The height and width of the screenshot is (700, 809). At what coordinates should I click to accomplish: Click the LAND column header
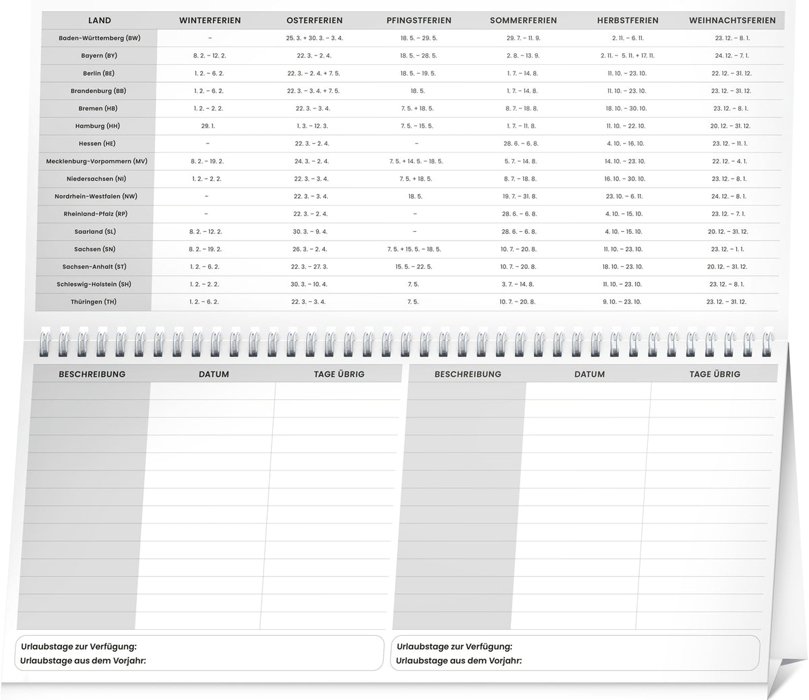tap(100, 21)
